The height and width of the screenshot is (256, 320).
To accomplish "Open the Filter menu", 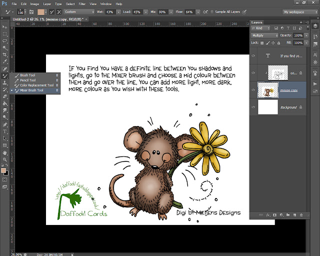I will (82, 4).
